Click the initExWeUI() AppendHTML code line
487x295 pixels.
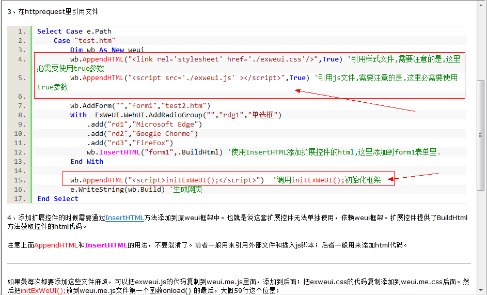pyautogui.click(x=225, y=180)
